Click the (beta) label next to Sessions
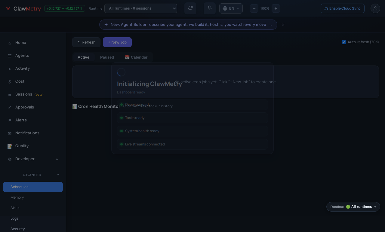 coord(39,94)
